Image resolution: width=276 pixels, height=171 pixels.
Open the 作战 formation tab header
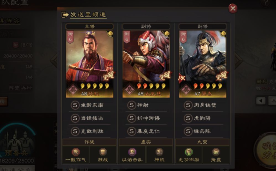click(89, 142)
